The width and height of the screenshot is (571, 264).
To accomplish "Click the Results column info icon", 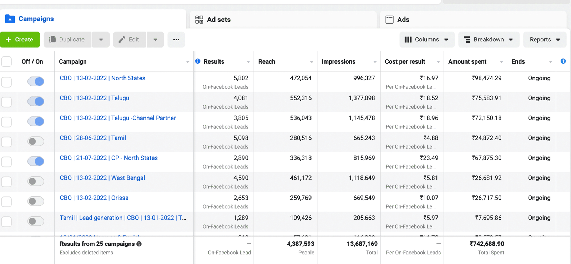I will tap(198, 61).
